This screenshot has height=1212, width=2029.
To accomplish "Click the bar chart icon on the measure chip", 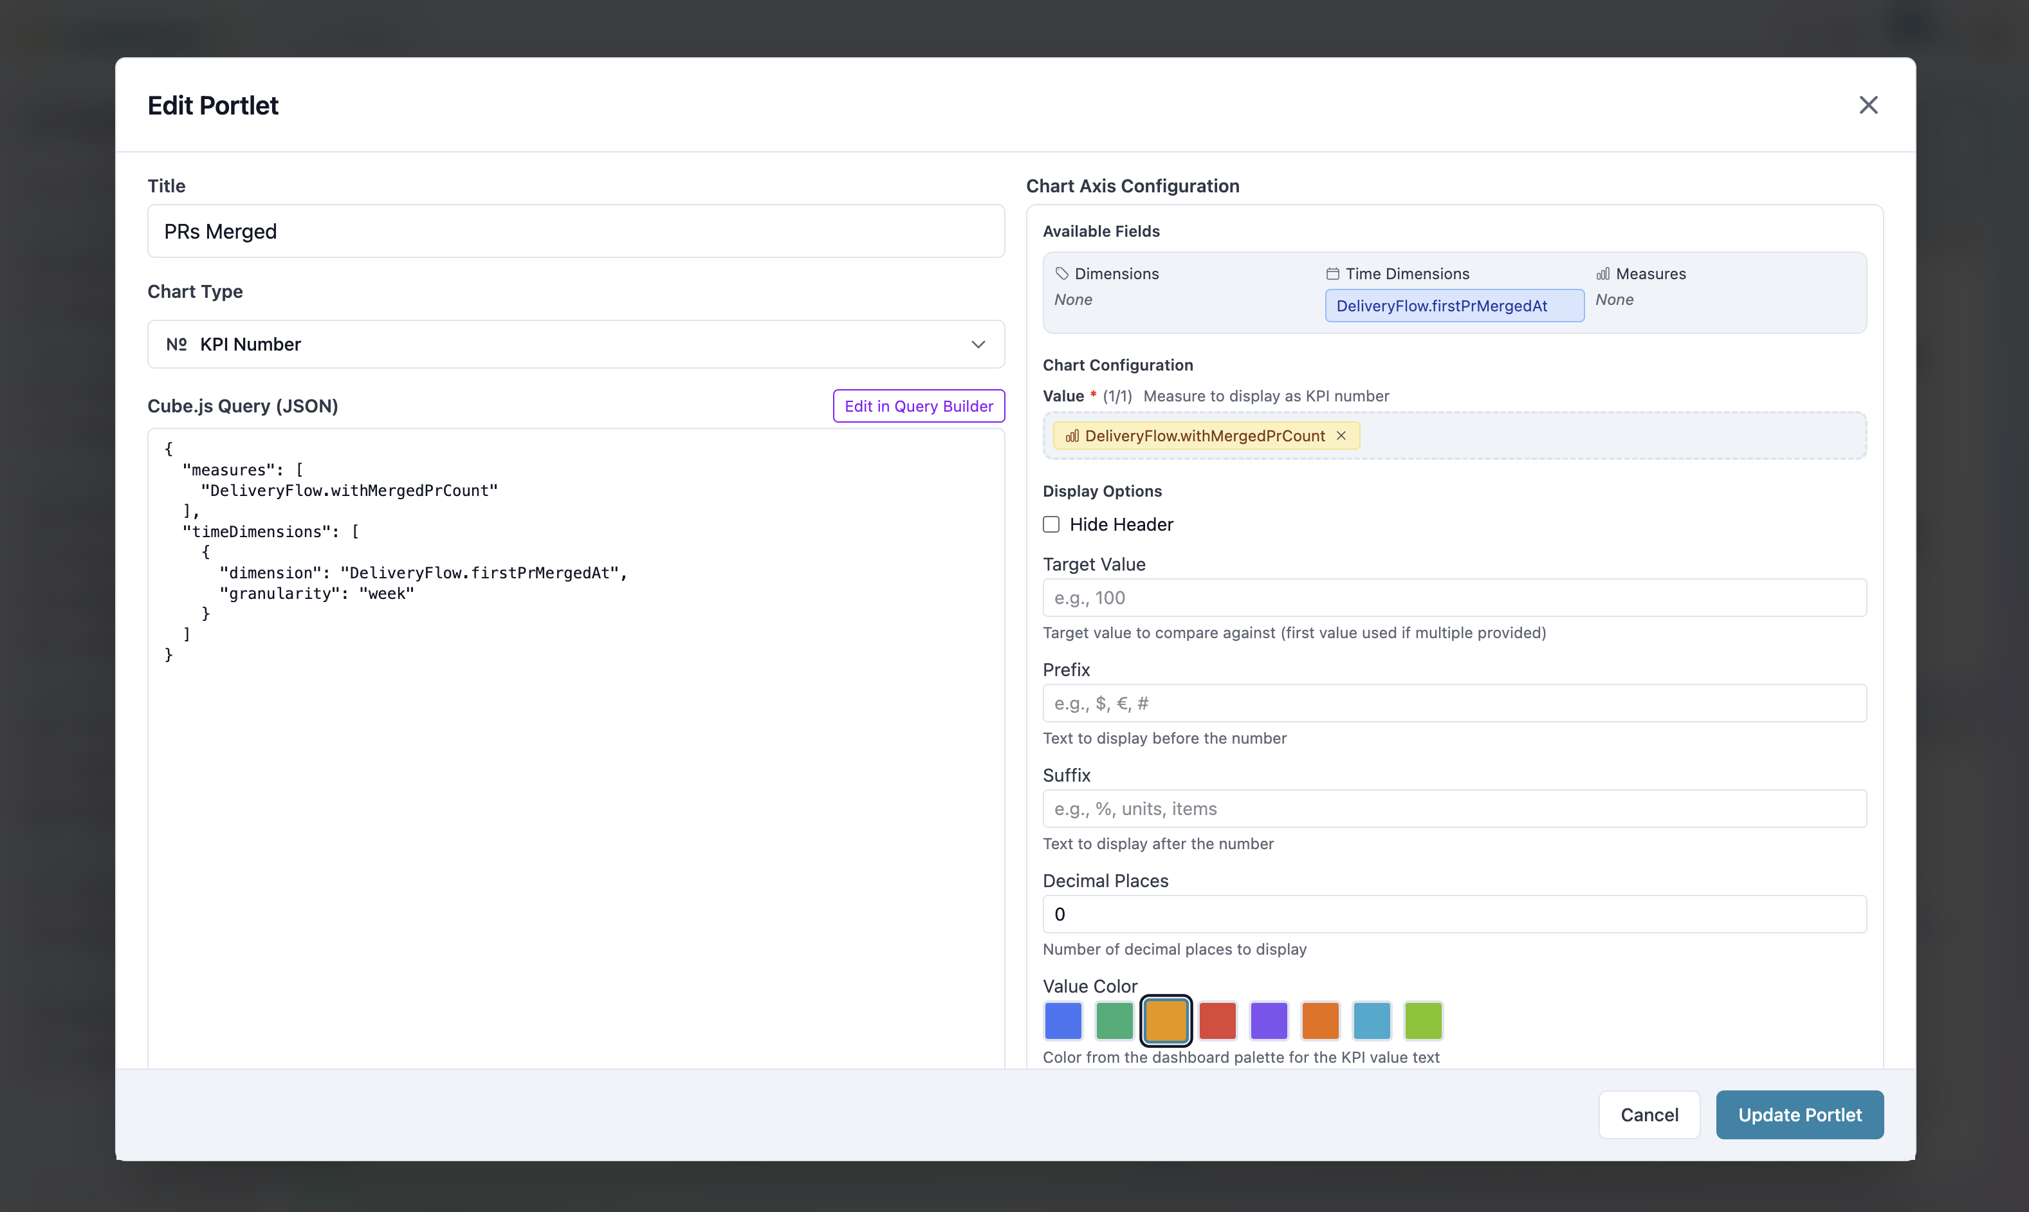I will click(1072, 436).
